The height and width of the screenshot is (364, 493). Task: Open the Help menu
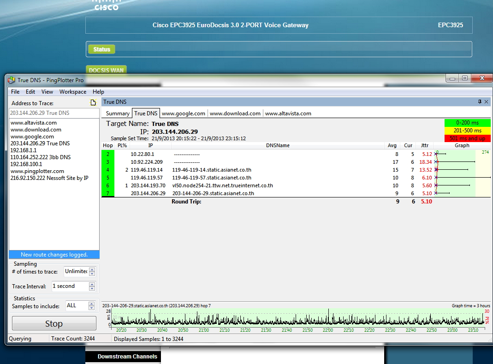pyautogui.click(x=98, y=91)
